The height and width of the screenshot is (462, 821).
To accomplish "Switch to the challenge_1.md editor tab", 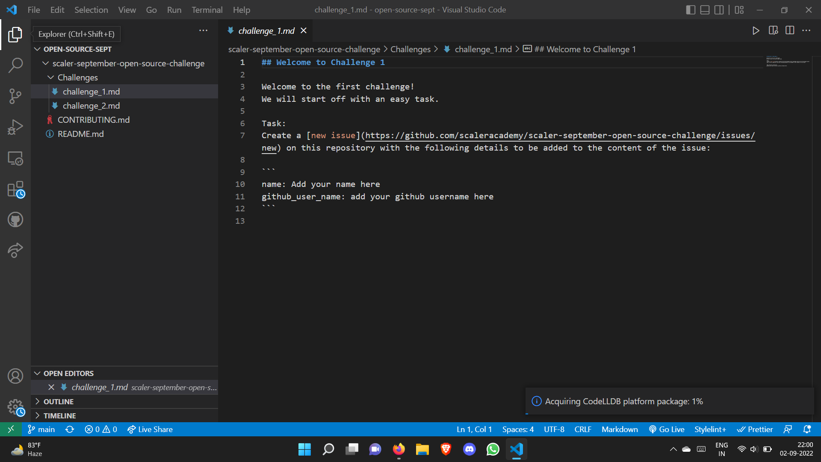I will click(266, 30).
